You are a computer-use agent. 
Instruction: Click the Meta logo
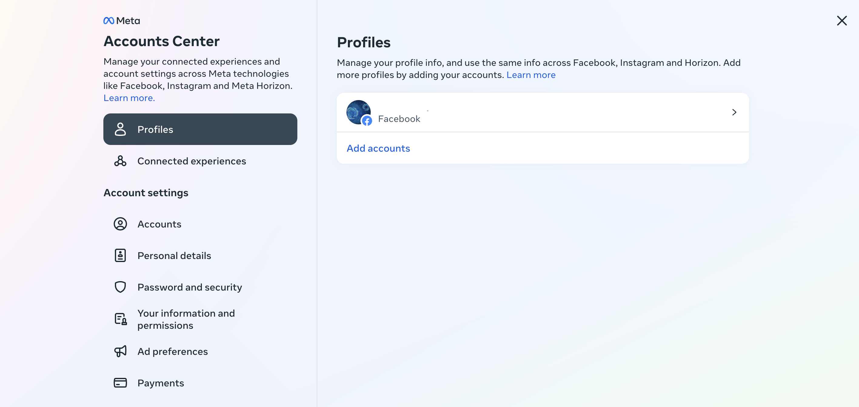pos(121,21)
